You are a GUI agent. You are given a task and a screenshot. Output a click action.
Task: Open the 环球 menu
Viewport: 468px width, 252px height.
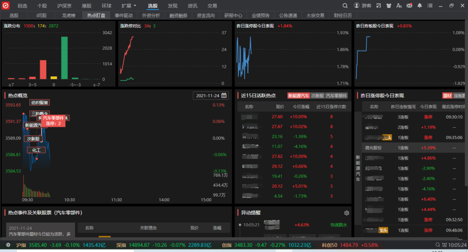pyautogui.click(x=106, y=6)
